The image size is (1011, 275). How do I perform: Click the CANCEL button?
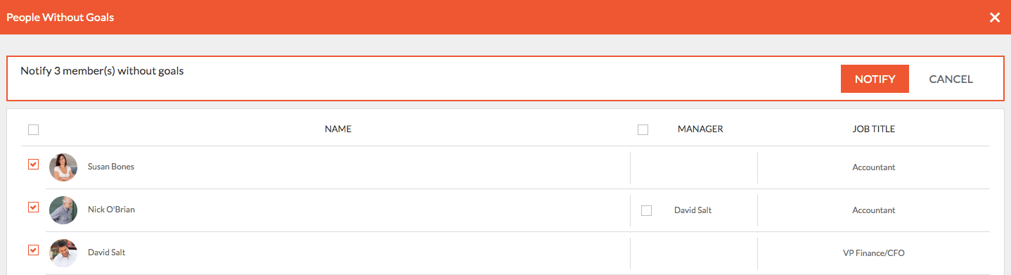tap(951, 79)
